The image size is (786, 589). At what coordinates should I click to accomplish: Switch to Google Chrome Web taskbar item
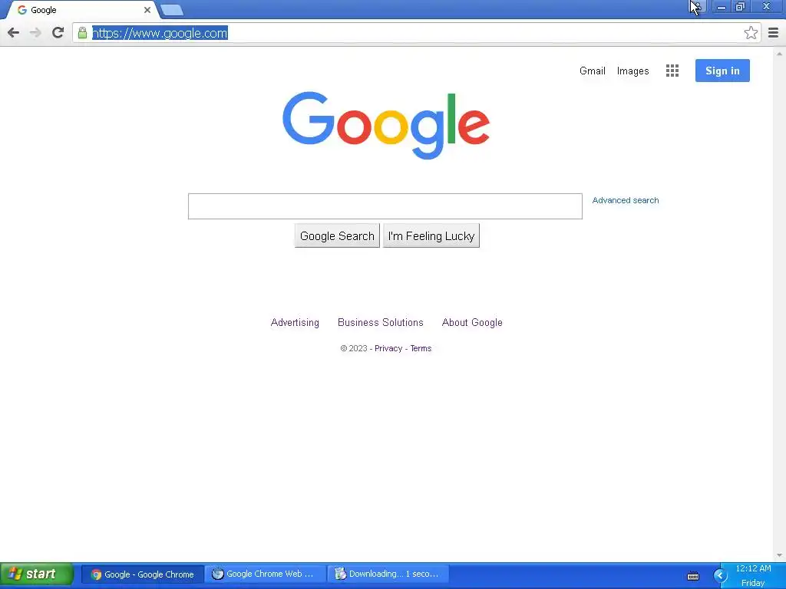click(265, 574)
